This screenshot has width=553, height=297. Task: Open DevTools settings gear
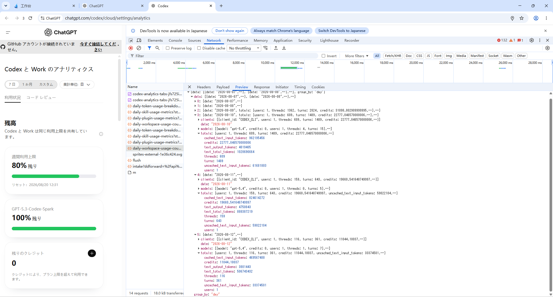(x=532, y=40)
